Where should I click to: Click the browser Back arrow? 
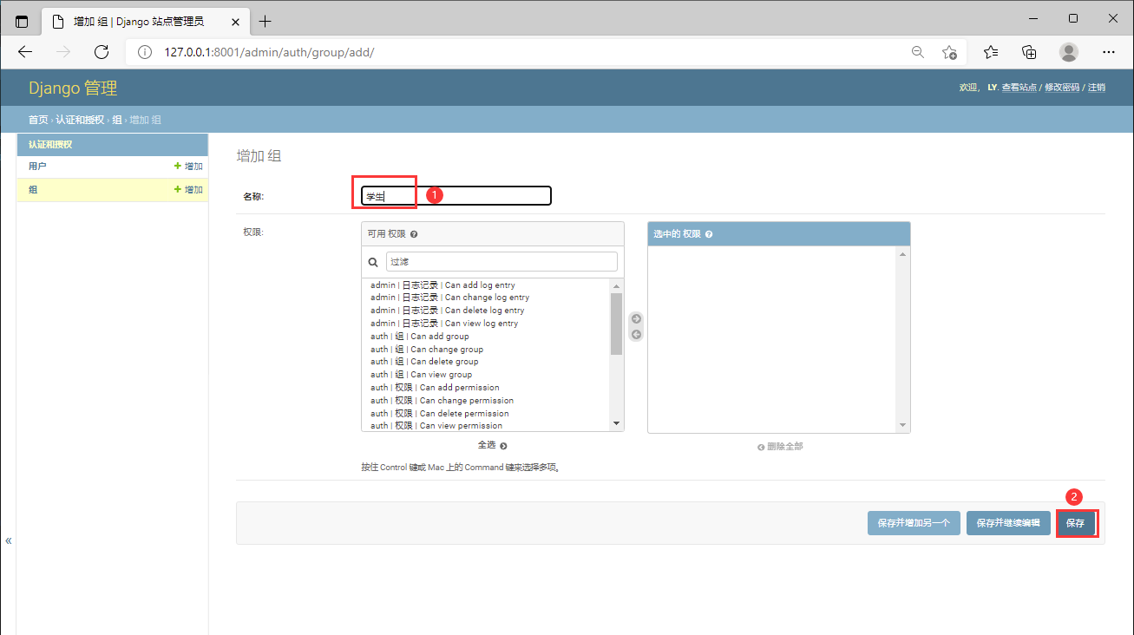[x=25, y=52]
